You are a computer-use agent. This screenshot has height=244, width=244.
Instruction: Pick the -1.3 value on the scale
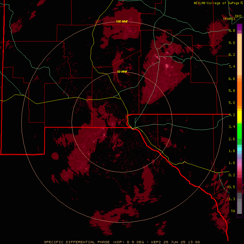(231, 199)
